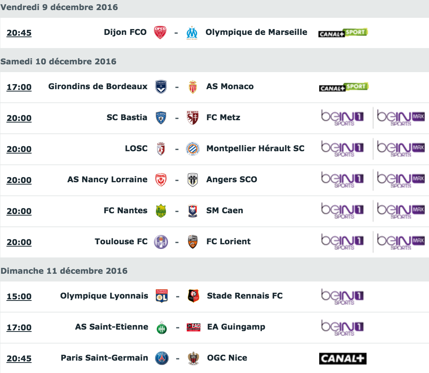
Task: Select the AS Monaco crest
Action: [193, 87]
